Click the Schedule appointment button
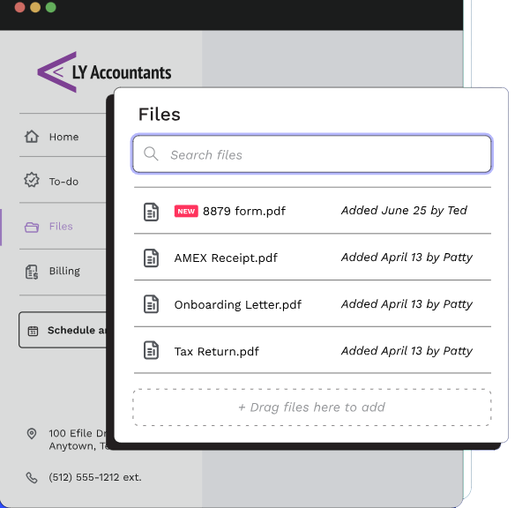The image size is (515, 508). coord(63,330)
